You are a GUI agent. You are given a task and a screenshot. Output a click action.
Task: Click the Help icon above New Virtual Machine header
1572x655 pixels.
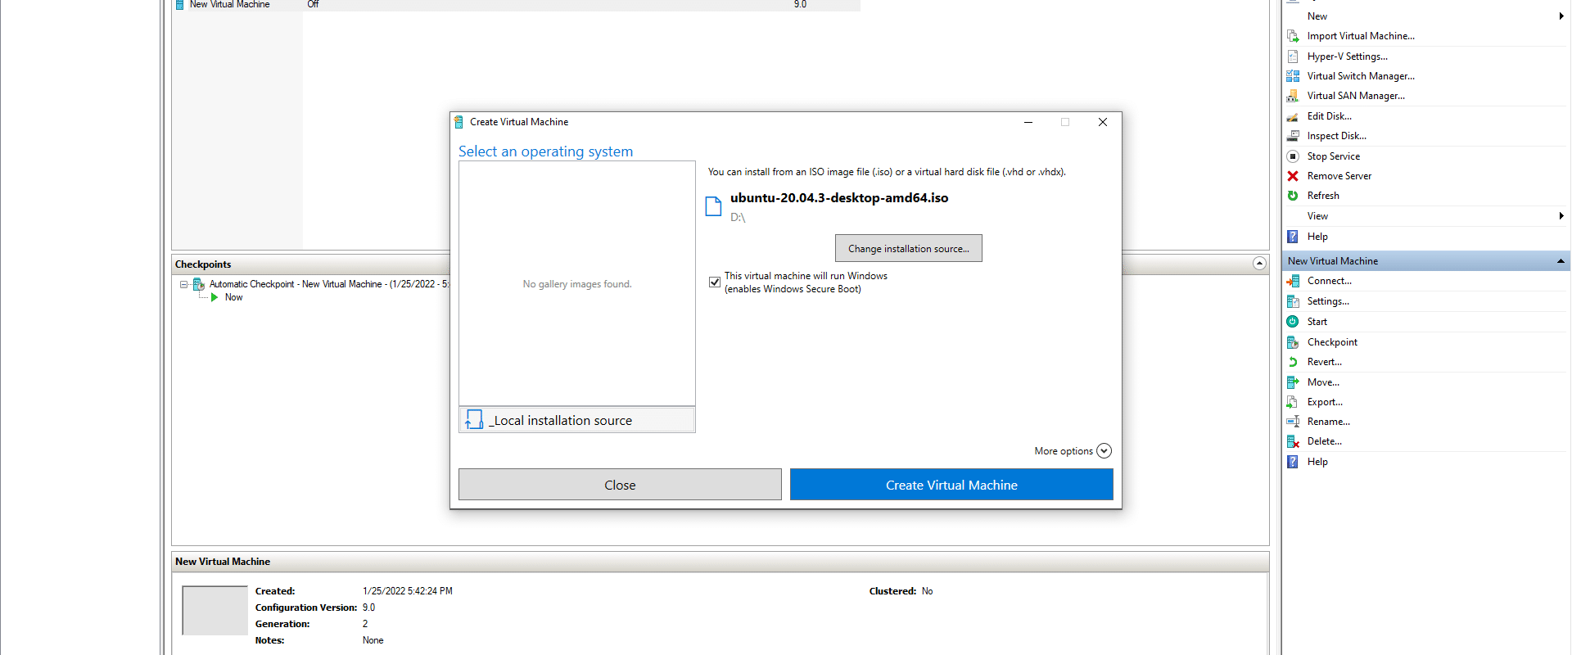pyautogui.click(x=1293, y=237)
